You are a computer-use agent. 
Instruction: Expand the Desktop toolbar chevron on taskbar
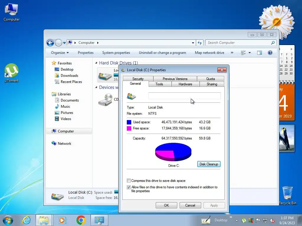click(231, 217)
